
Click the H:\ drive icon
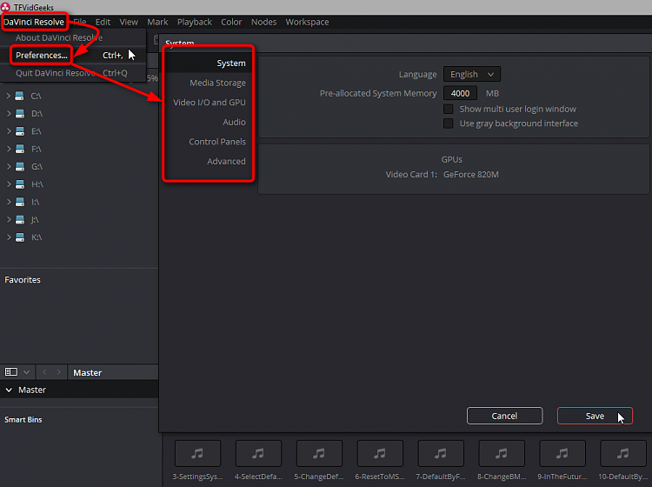pyautogui.click(x=19, y=184)
